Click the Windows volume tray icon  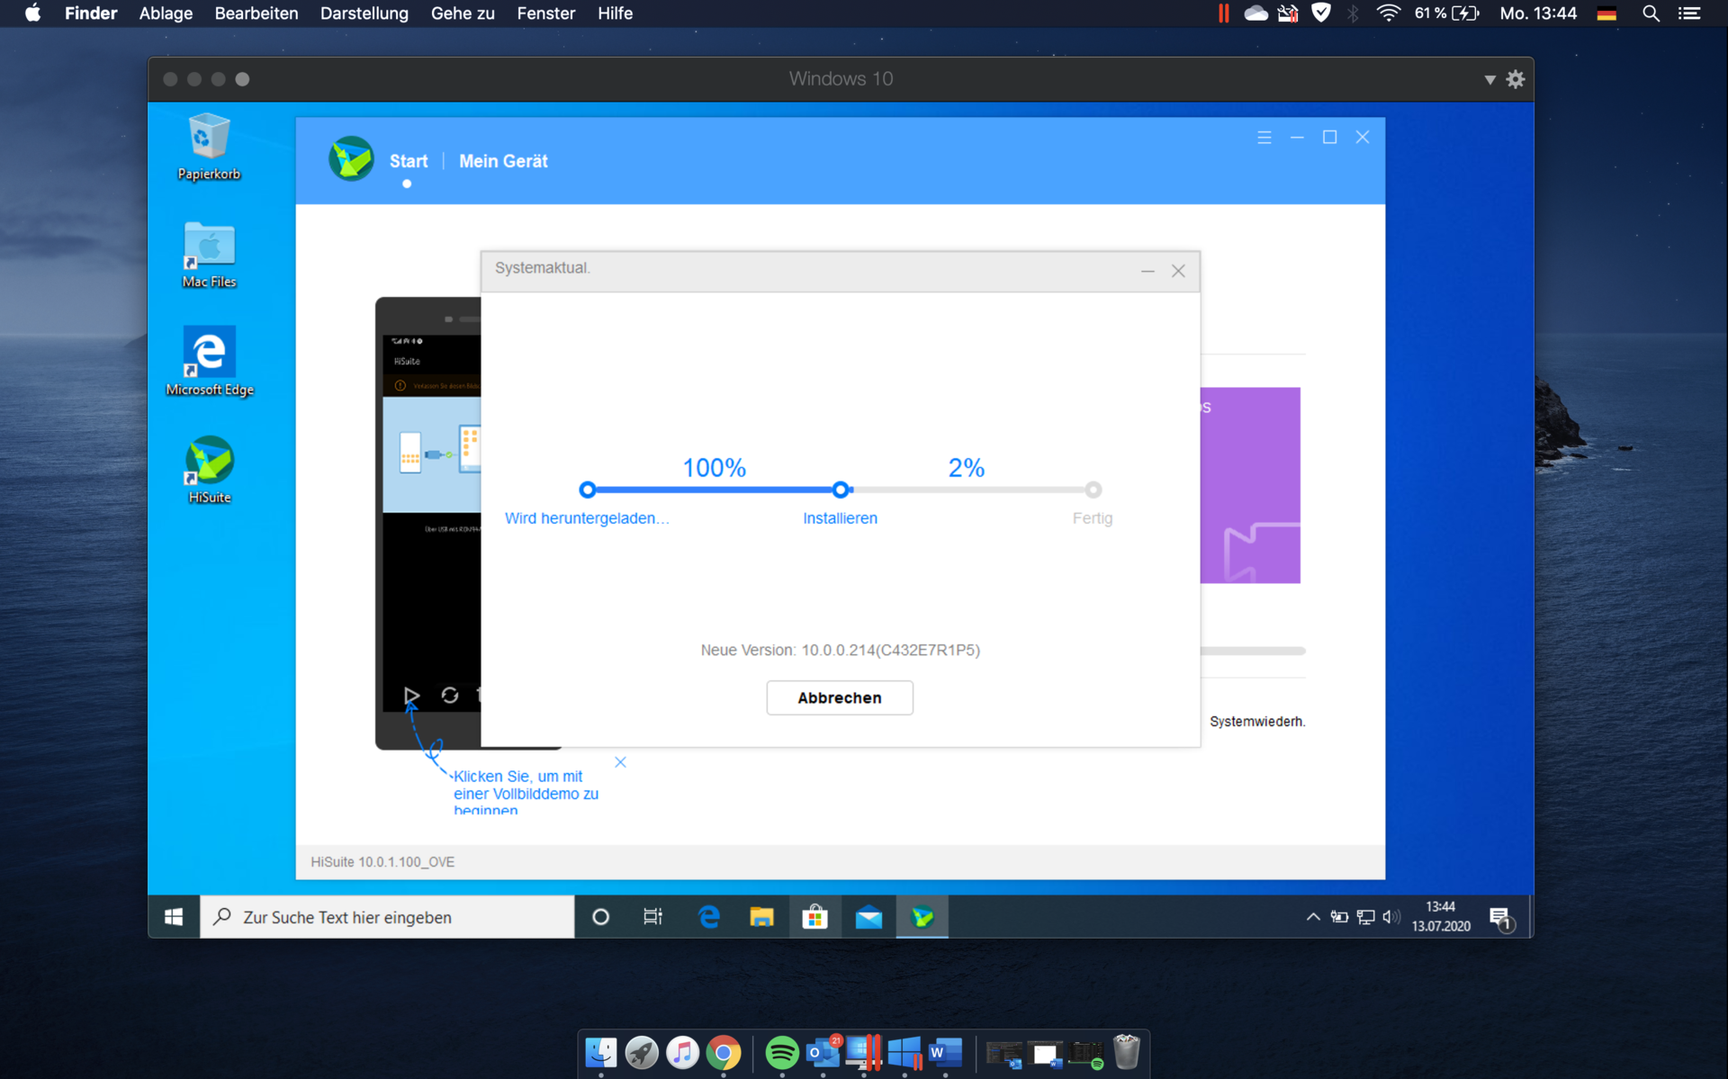pos(1391,917)
